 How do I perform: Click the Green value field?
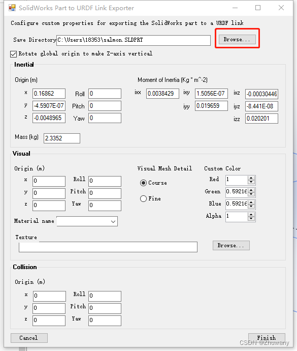pyautogui.click(x=237, y=192)
